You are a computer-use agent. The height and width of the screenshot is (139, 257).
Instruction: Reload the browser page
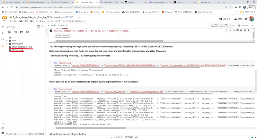12,7
